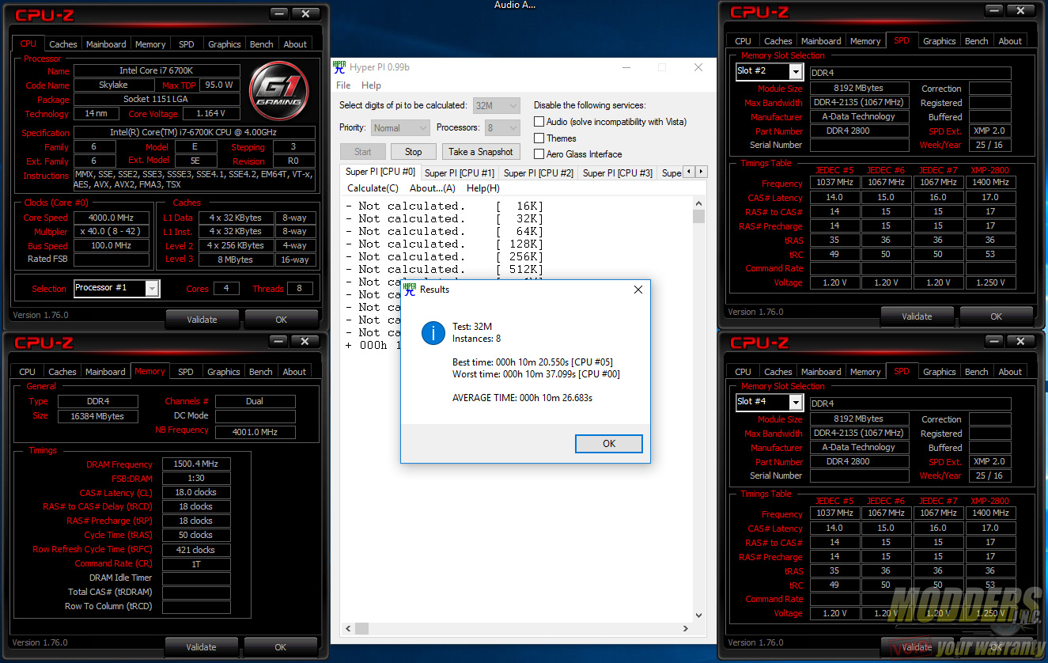Click Validate in the i7 6700K CPU-Z window
Screen dimensions: 1048x663
coord(202,320)
